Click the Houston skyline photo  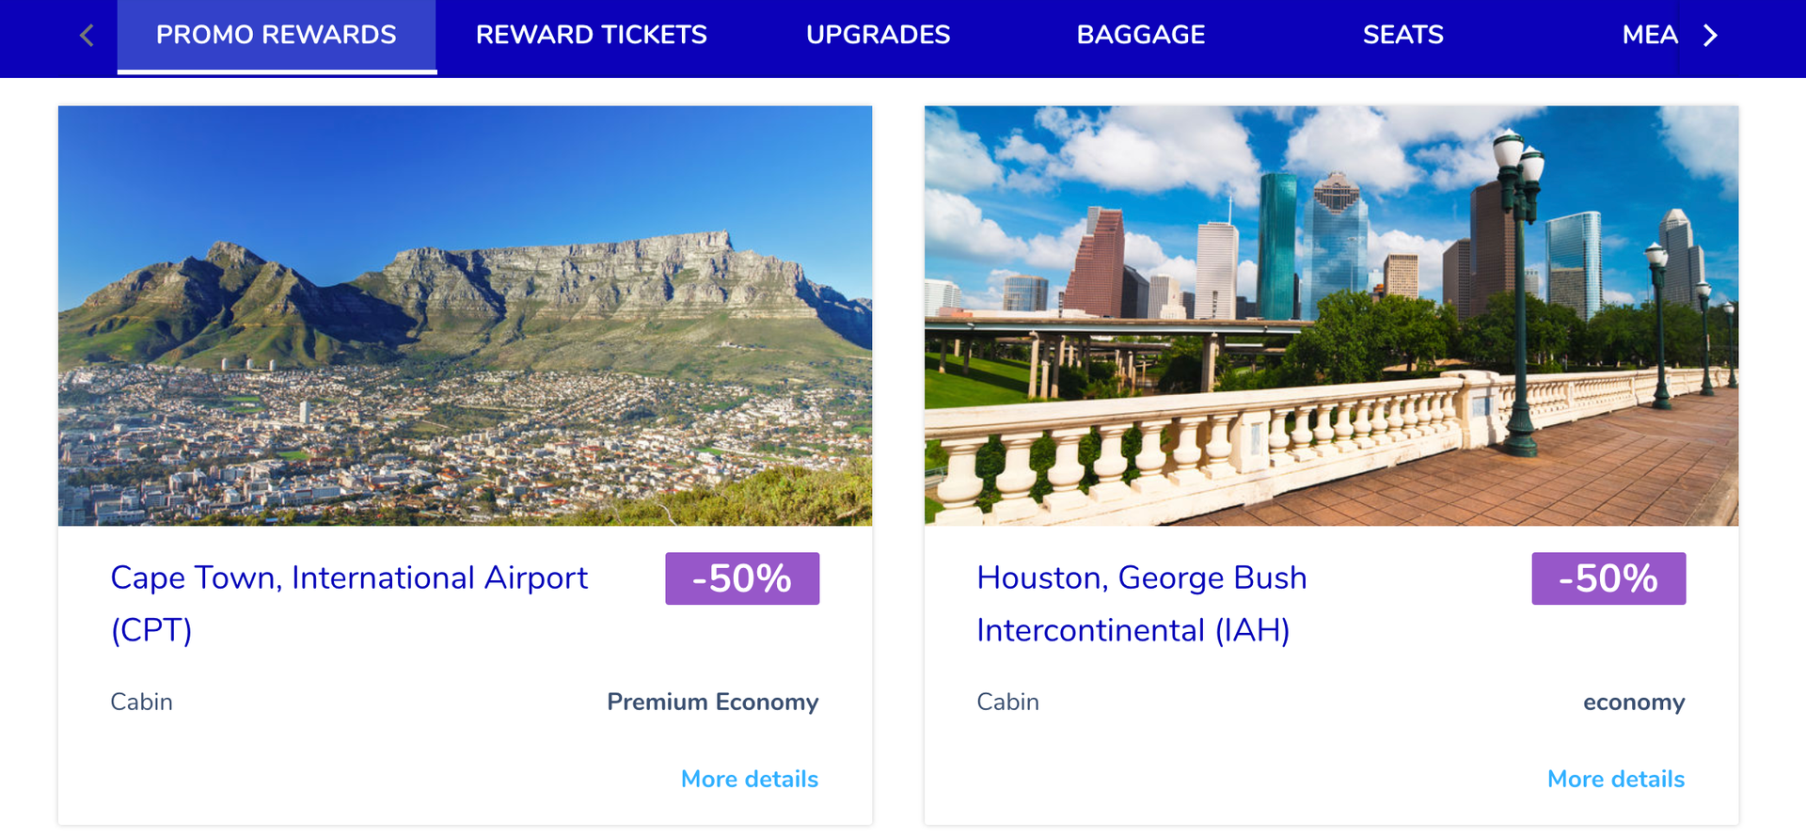(x=1331, y=315)
